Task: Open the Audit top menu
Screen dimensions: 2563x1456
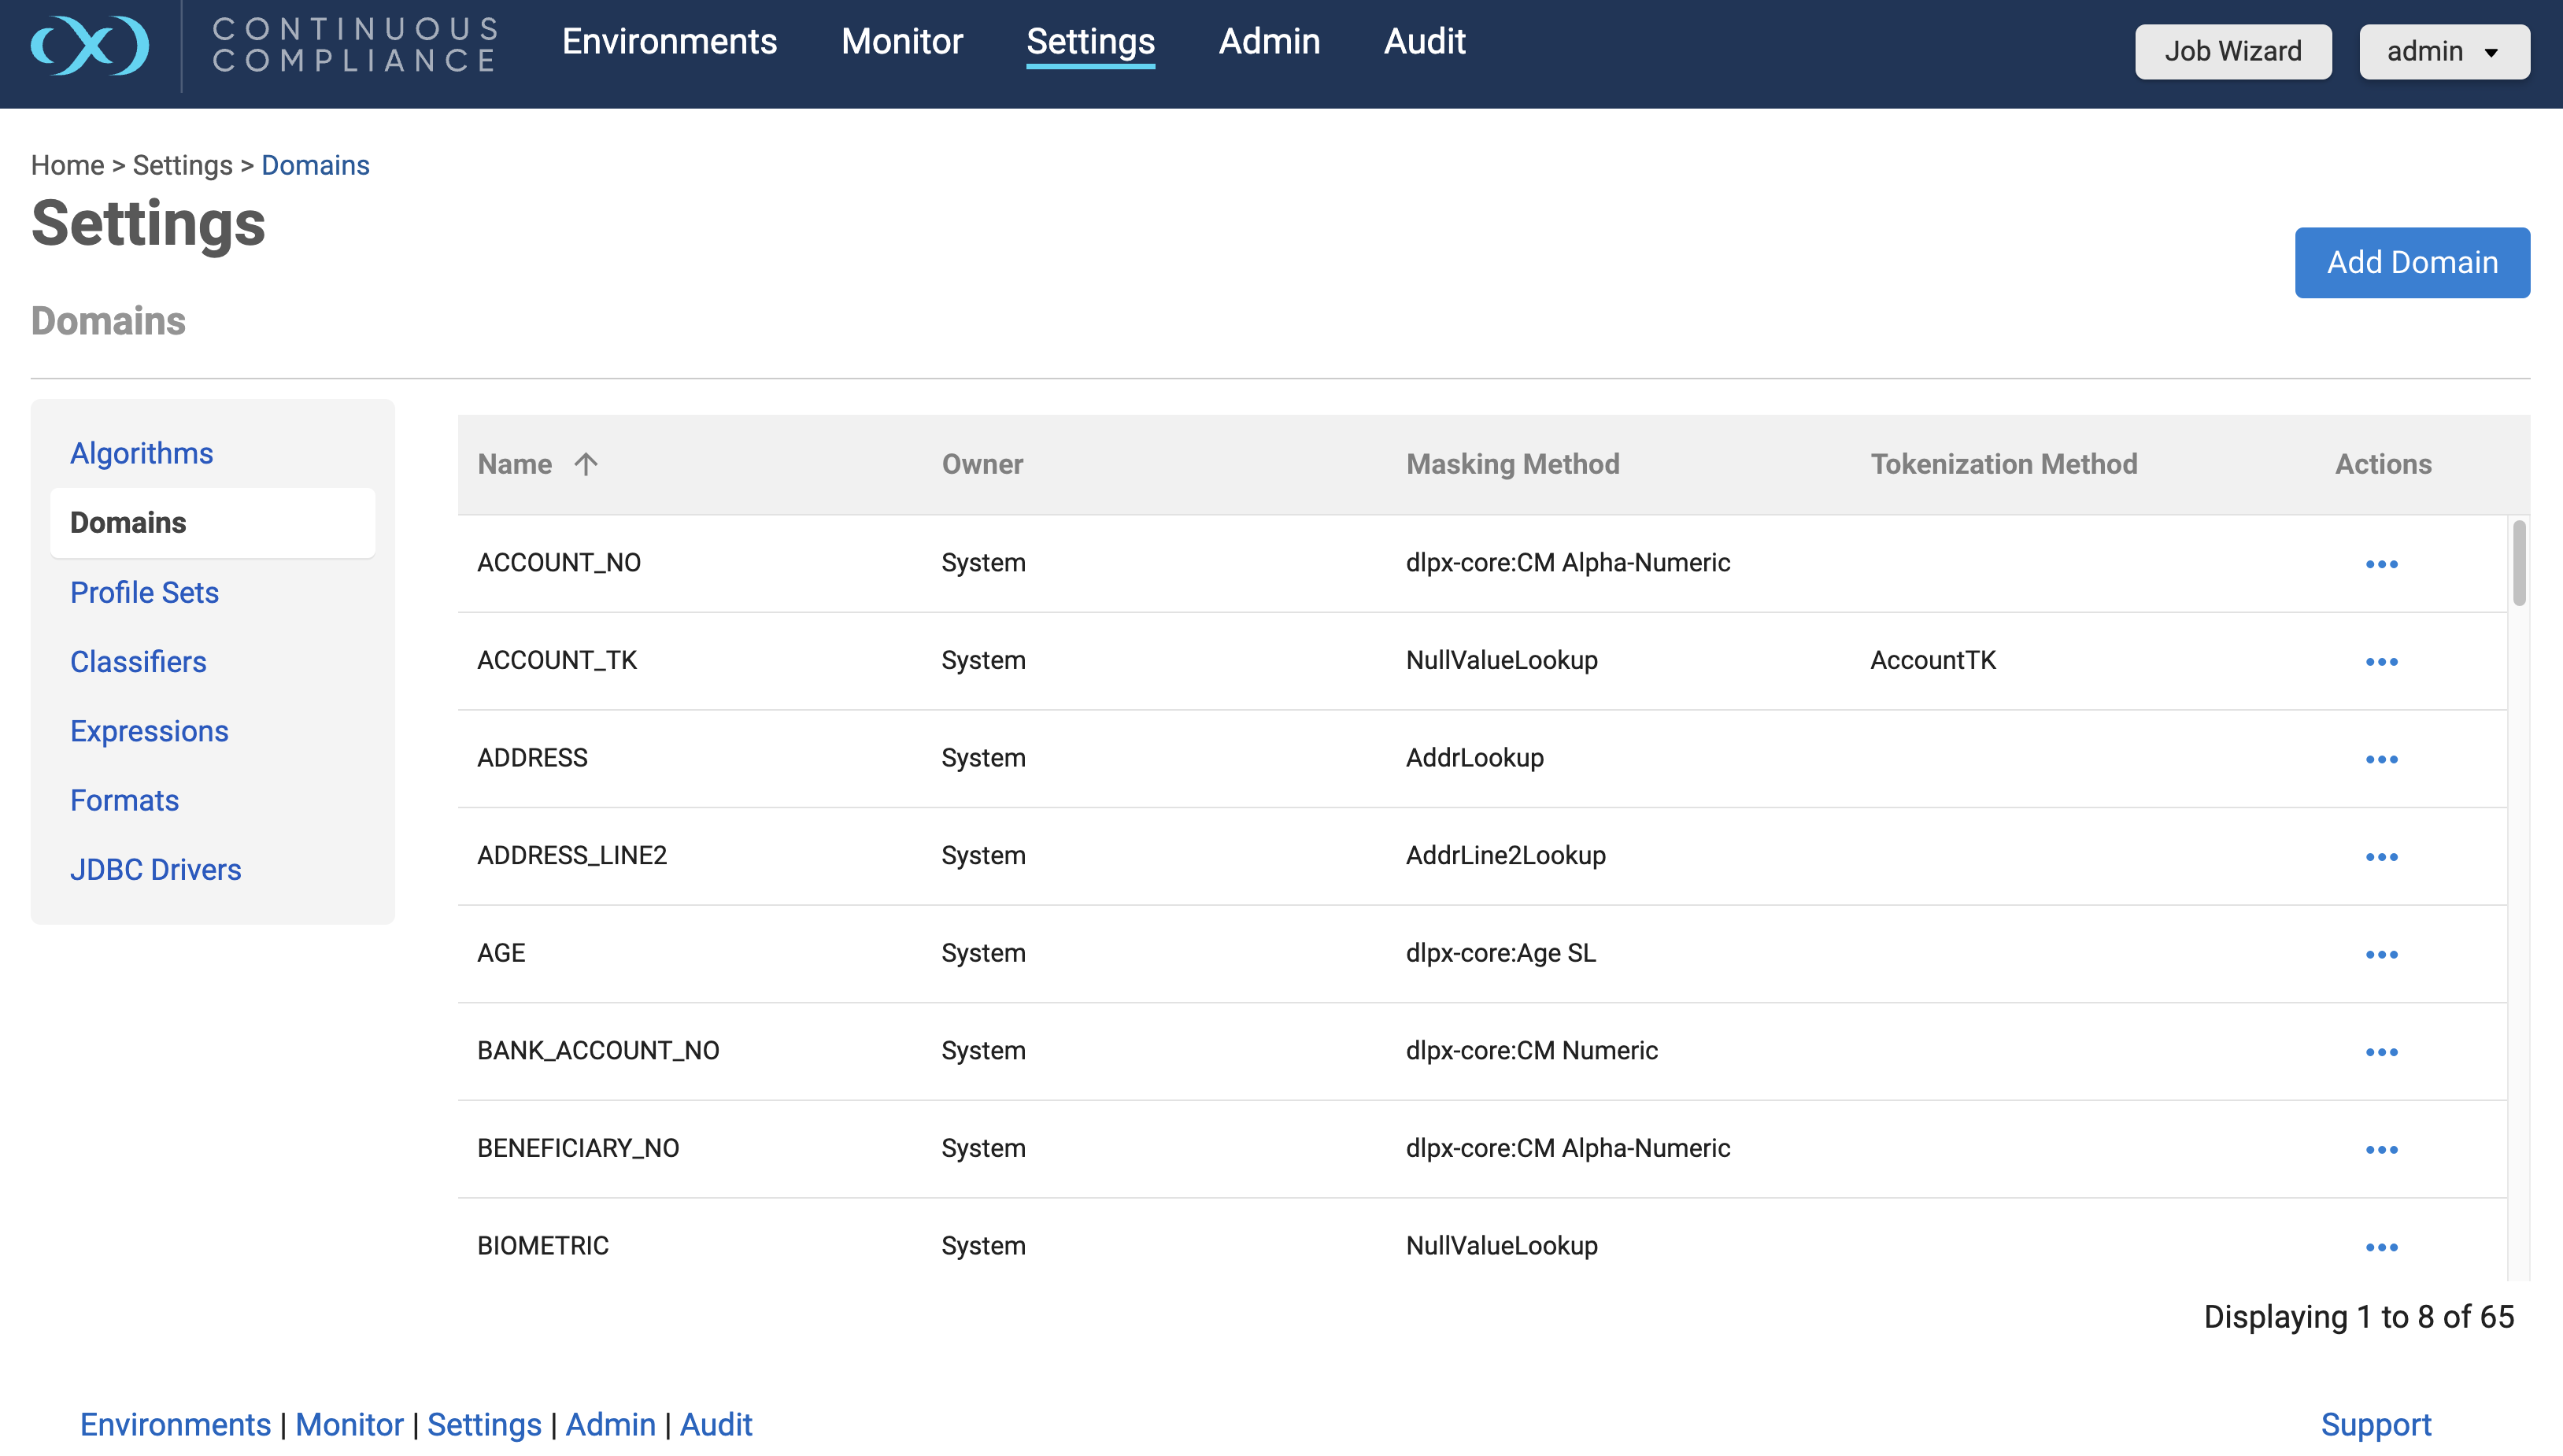Action: coord(1424,41)
